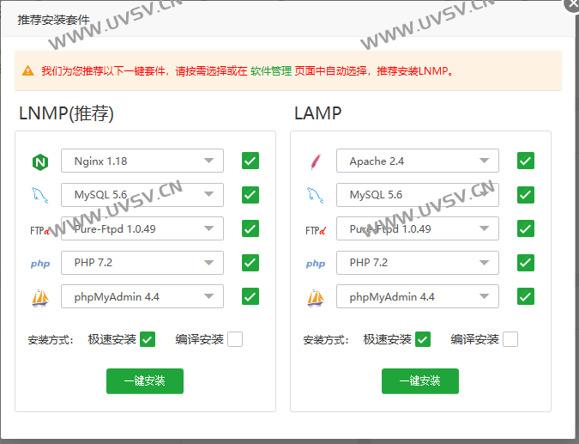Uncheck LNMP phpMyAdmin 4.4 checkbox
The width and height of the screenshot is (579, 444).
(x=250, y=296)
